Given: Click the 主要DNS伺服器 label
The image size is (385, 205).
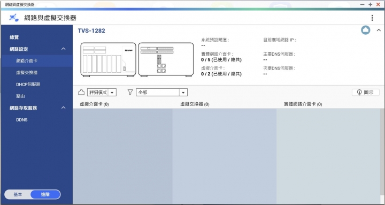Looking at the screenshot, I should [x=279, y=54].
